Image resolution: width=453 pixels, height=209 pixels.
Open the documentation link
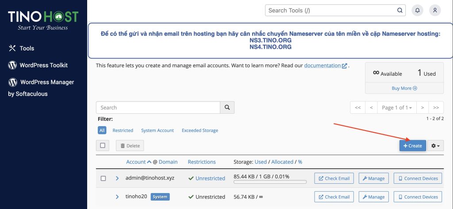[x=325, y=66]
